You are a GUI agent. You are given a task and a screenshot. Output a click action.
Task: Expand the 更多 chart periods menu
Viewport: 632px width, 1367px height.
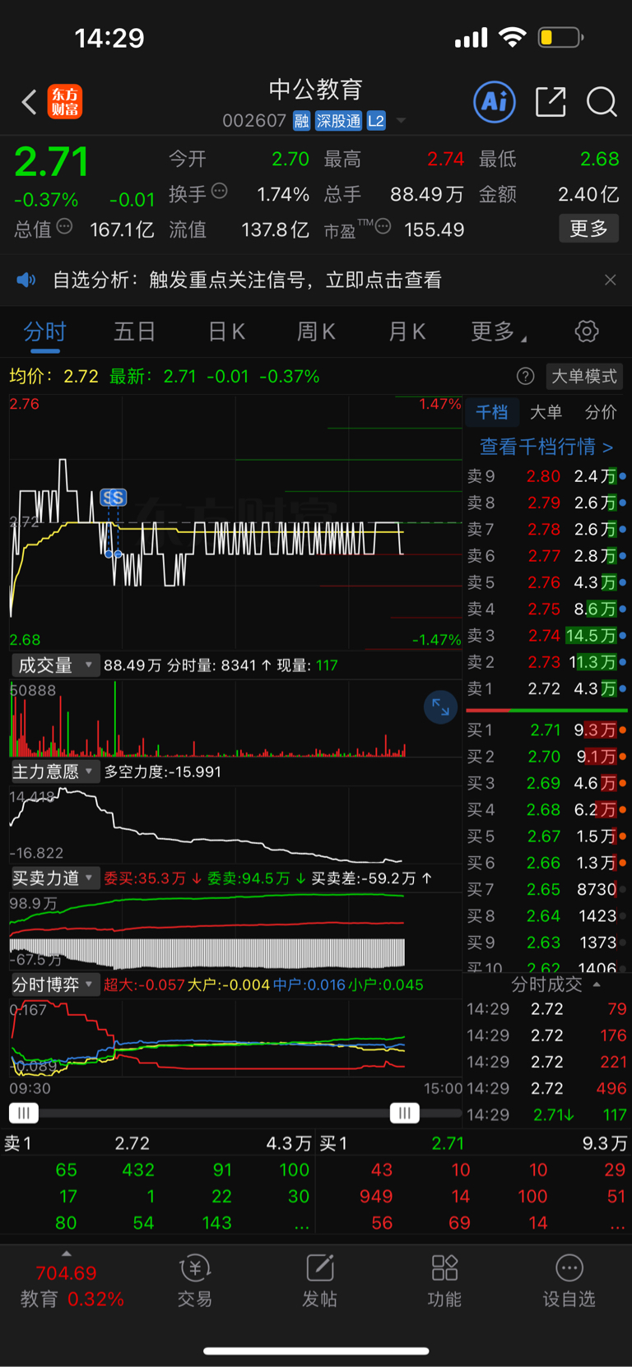pyautogui.click(x=498, y=331)
